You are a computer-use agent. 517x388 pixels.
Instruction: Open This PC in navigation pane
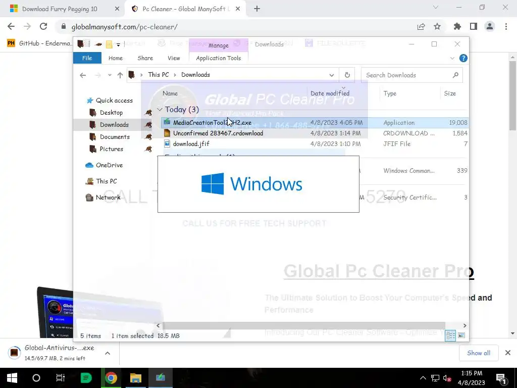tap(106, 181)
